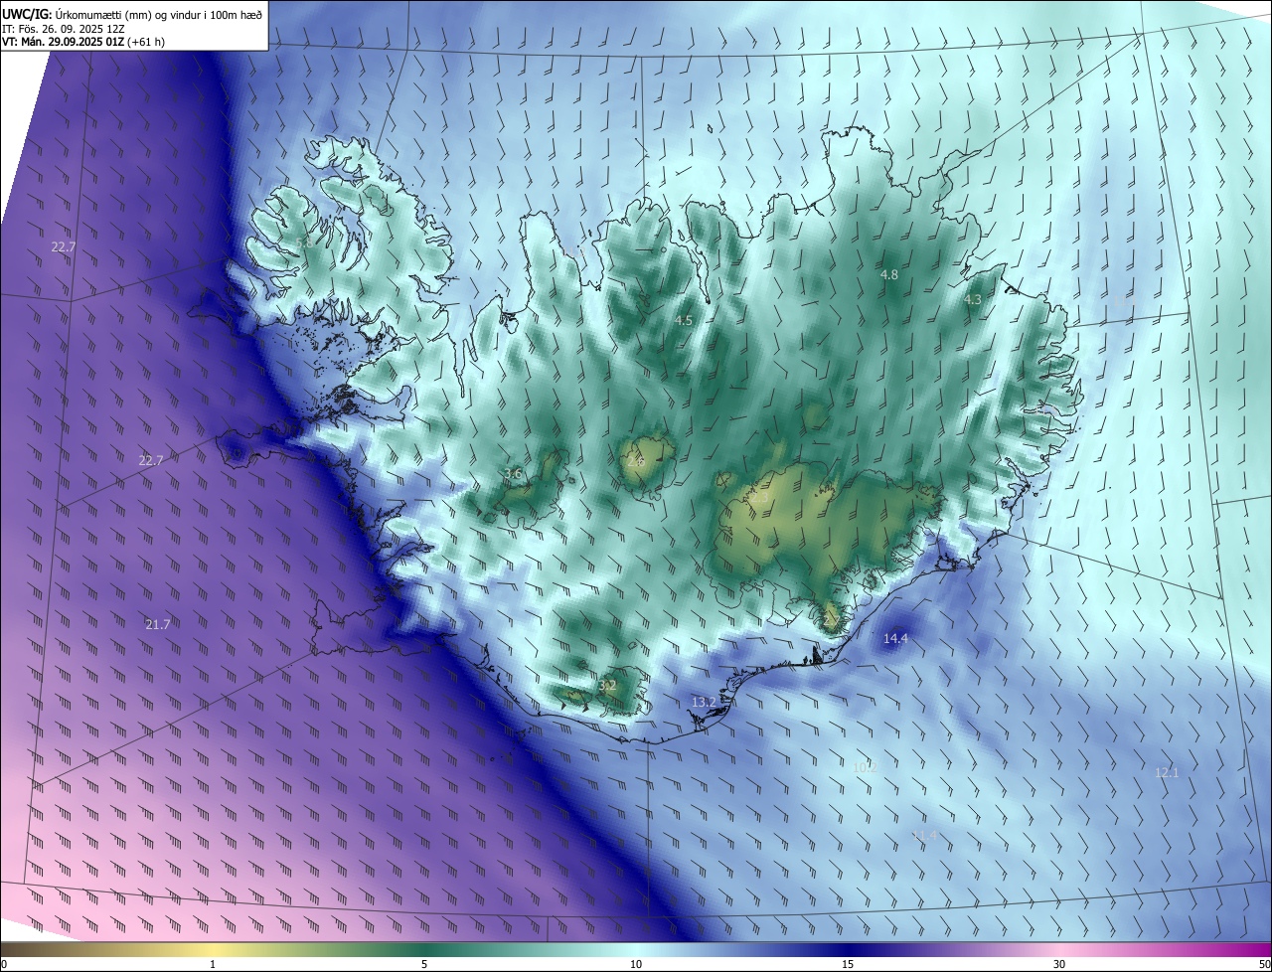Click the 4.3 value in east Iceland
The height and width of the screenshot is (972, 1272).
(972, 299)
